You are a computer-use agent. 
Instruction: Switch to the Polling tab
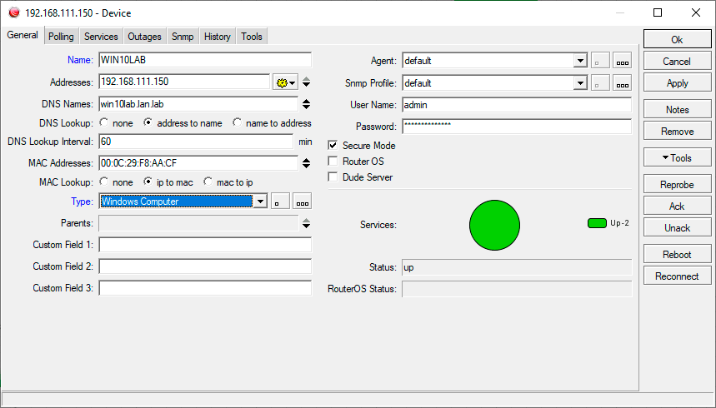[61, 37]
